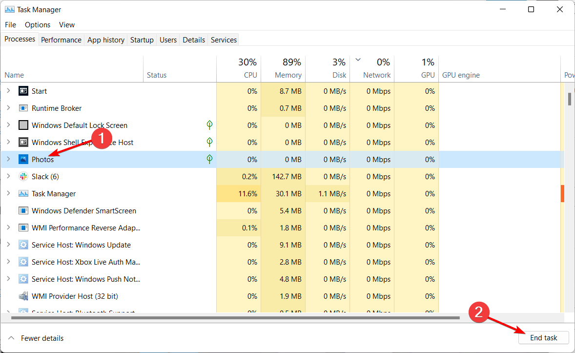Viewport: 575px width, 353px height.
Task: Select SmartScreen memory value 5.4 MB
Action: (x=290, y=210)
